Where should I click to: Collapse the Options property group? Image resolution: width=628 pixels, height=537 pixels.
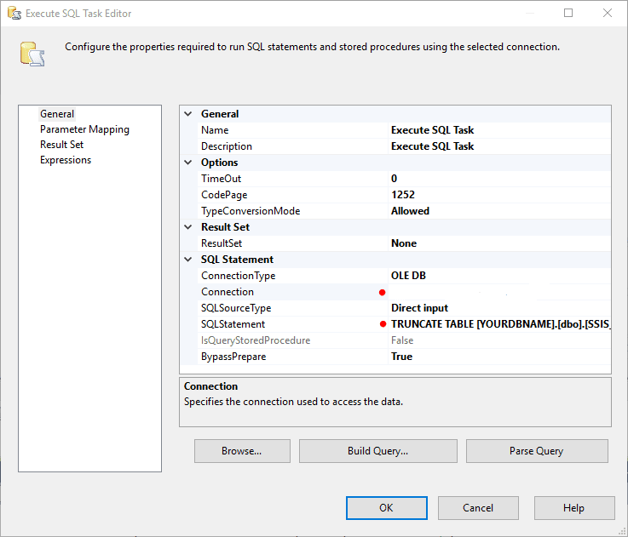pos(188,163)
